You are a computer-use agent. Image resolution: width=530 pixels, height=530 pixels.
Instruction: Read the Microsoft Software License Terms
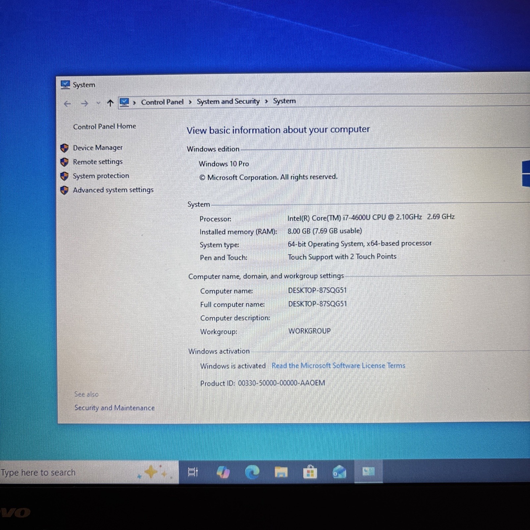point(339,366)
